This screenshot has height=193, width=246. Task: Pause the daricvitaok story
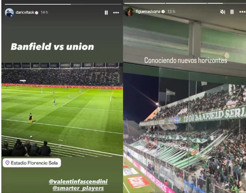coord(106,13)
